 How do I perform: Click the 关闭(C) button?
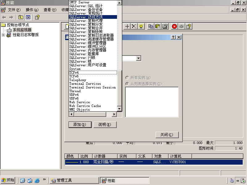click(167, 135)
